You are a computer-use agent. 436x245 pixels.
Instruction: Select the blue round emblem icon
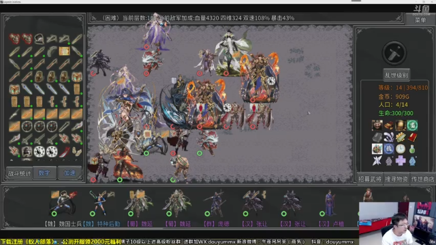[x=389, y=149]
